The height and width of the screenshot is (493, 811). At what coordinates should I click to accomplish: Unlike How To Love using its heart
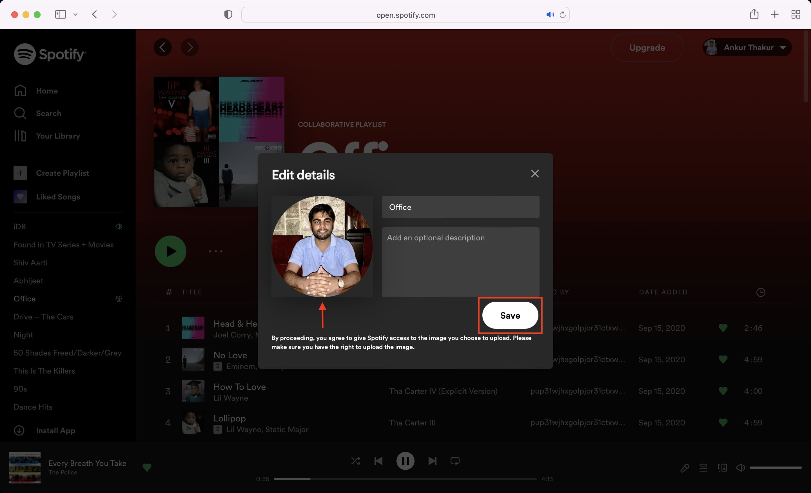pos(723,391)
